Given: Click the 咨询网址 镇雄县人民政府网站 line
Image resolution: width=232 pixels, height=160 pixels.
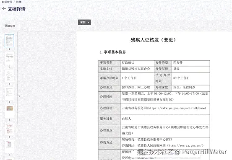Looking at the screenshot, I should 163,146.
